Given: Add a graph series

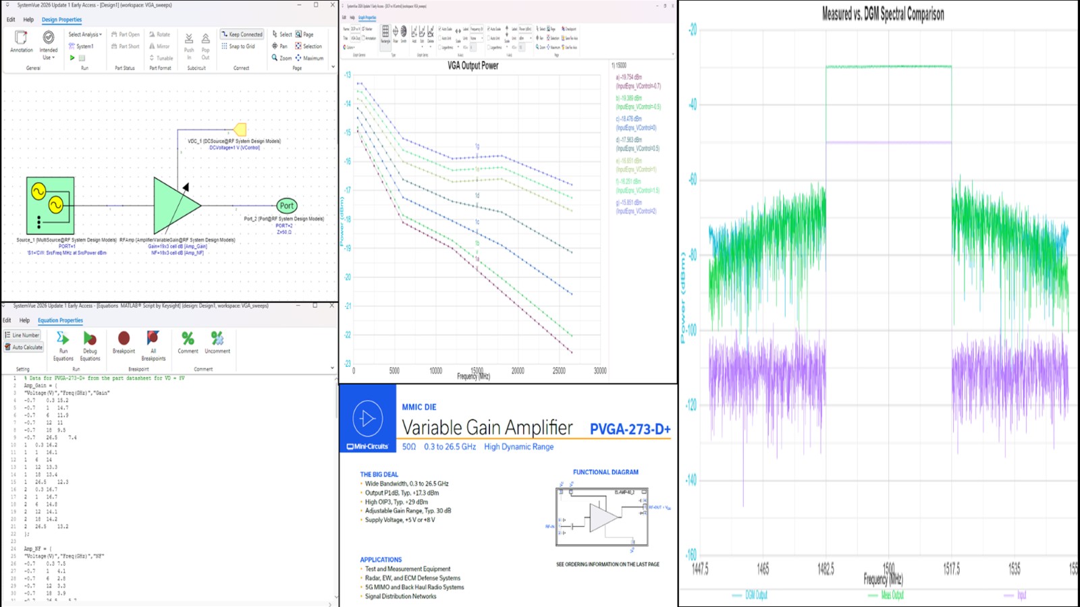Looking at the screenshot, I should [x=414, y=35].
